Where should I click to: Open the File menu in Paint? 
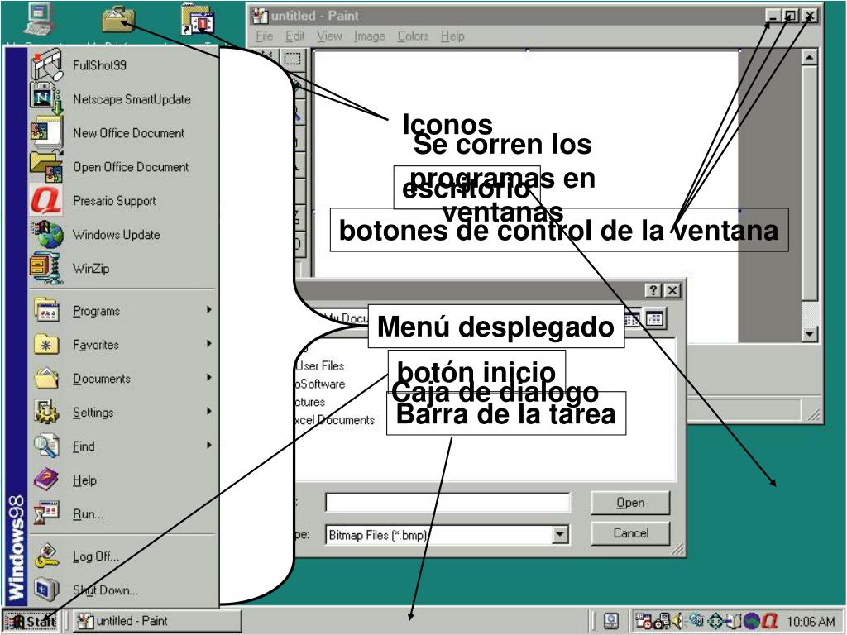[264, 36]
